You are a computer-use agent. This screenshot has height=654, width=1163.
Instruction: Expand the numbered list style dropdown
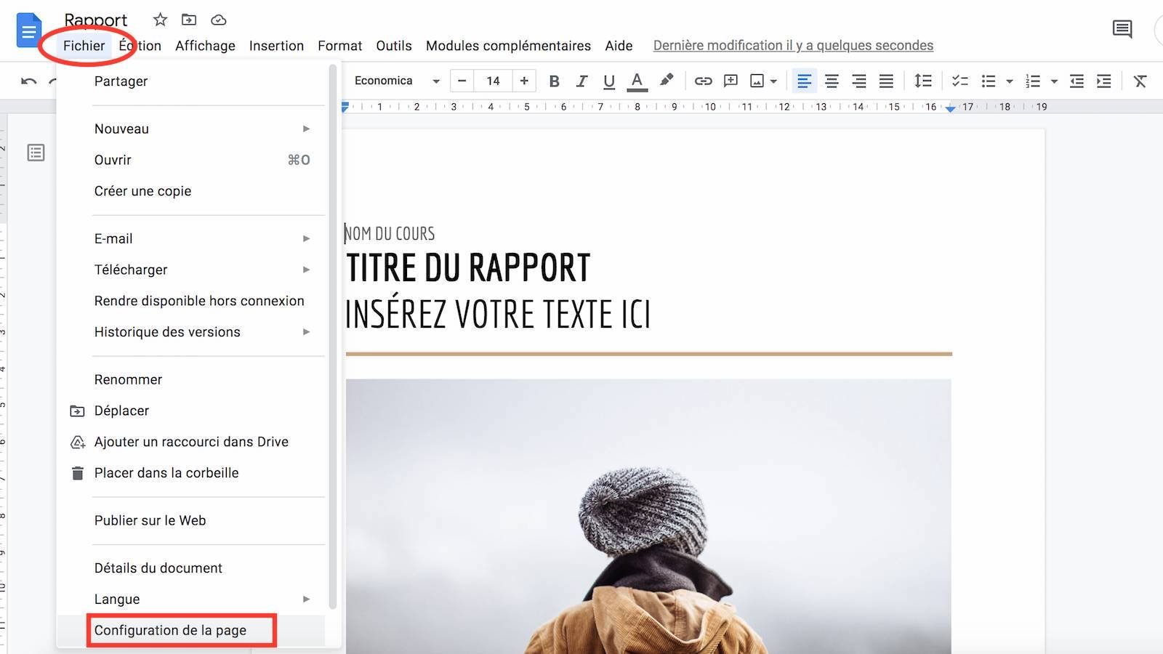(1055, 81)
